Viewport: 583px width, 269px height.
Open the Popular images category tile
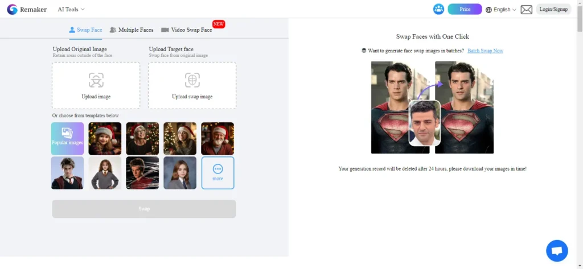pyautogui.click(x=67, y=139)
